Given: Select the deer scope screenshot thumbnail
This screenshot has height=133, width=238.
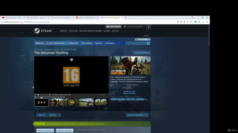Looking at the screenshot, I should coord(71,103).
